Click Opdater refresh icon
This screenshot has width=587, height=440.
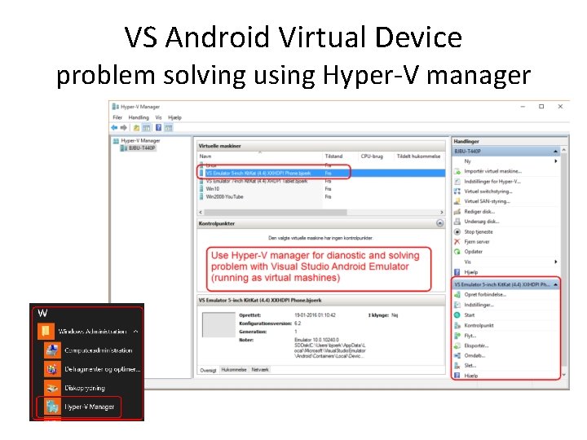(457, 252)
